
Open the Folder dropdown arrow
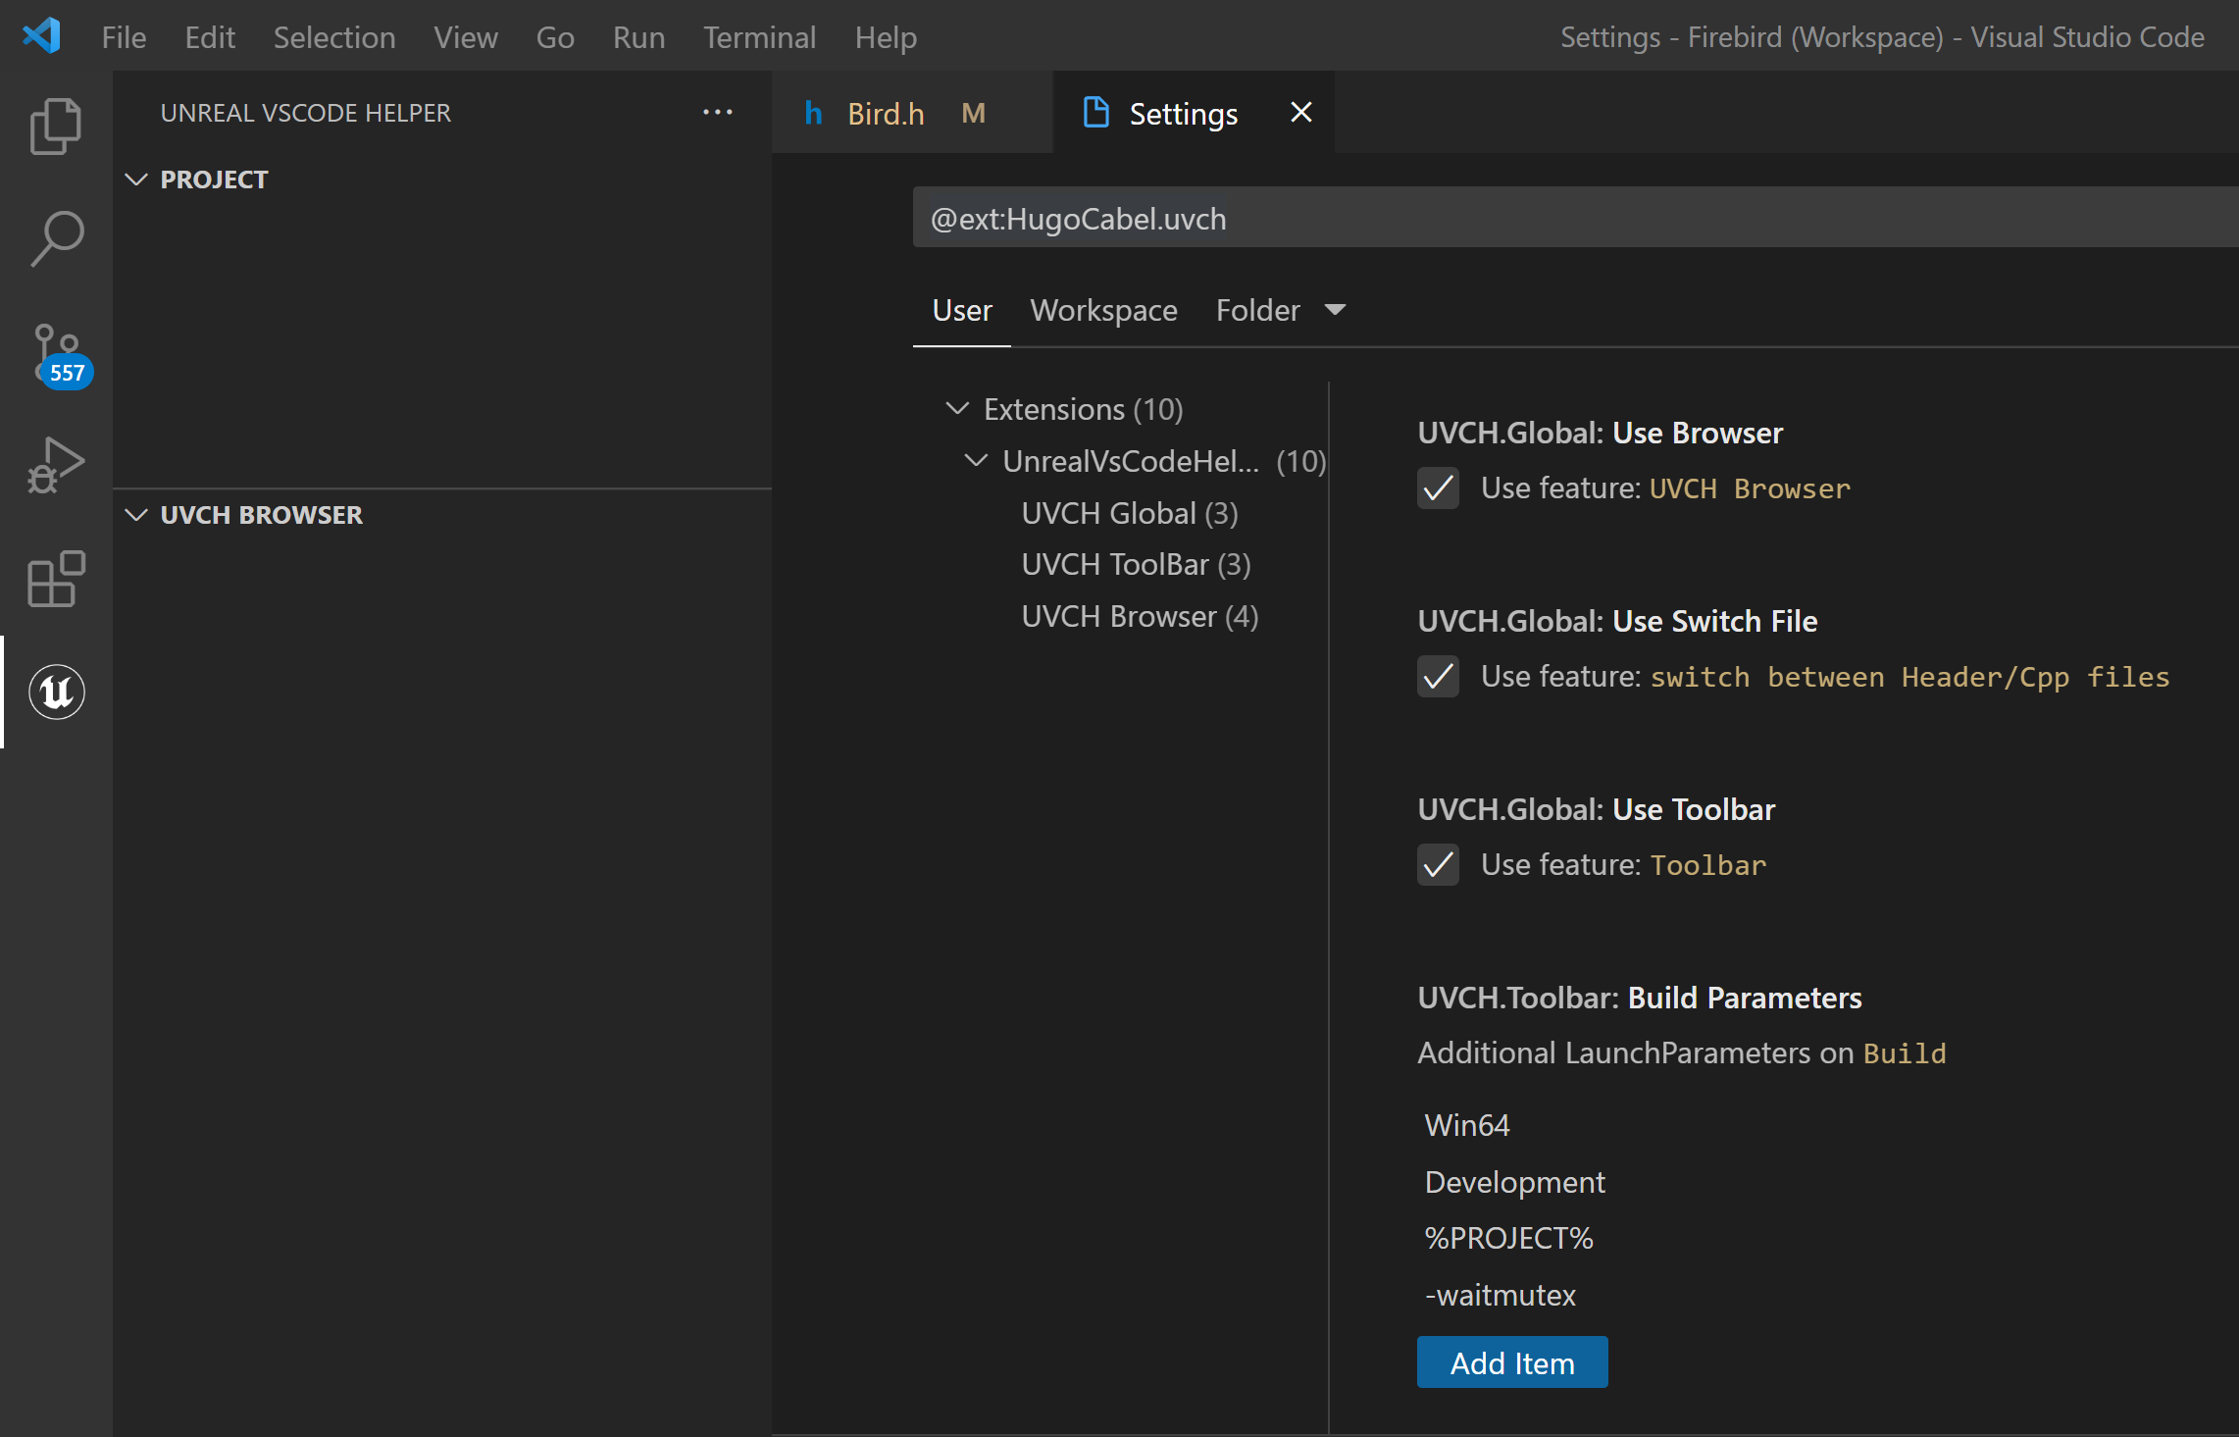1335,310
